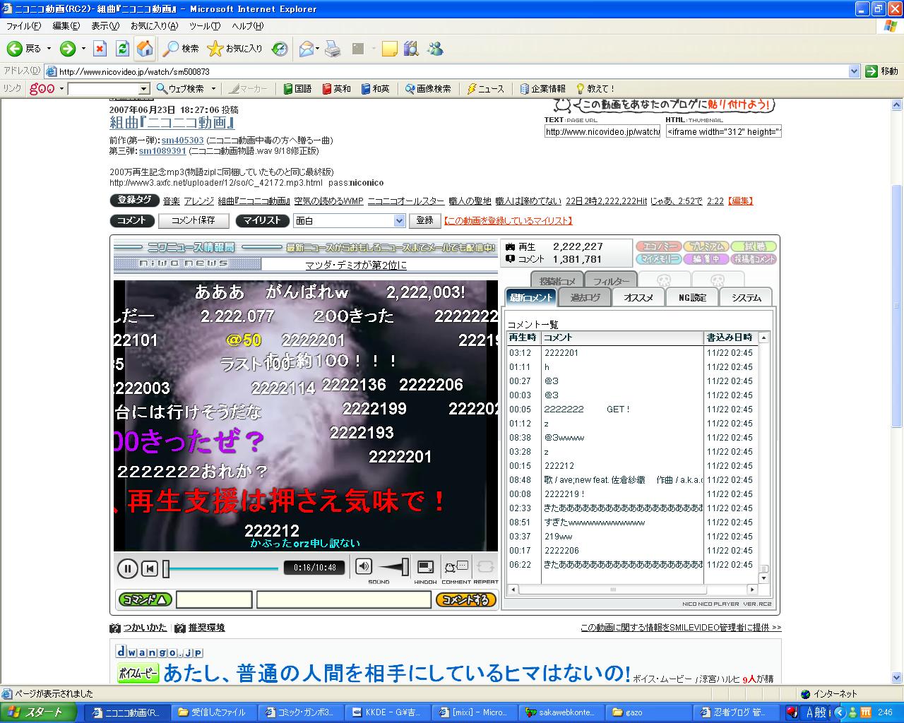Click the IE mail envelope icon
The image size is (904, 723).
pyautogui.click(x=306, y=49)
